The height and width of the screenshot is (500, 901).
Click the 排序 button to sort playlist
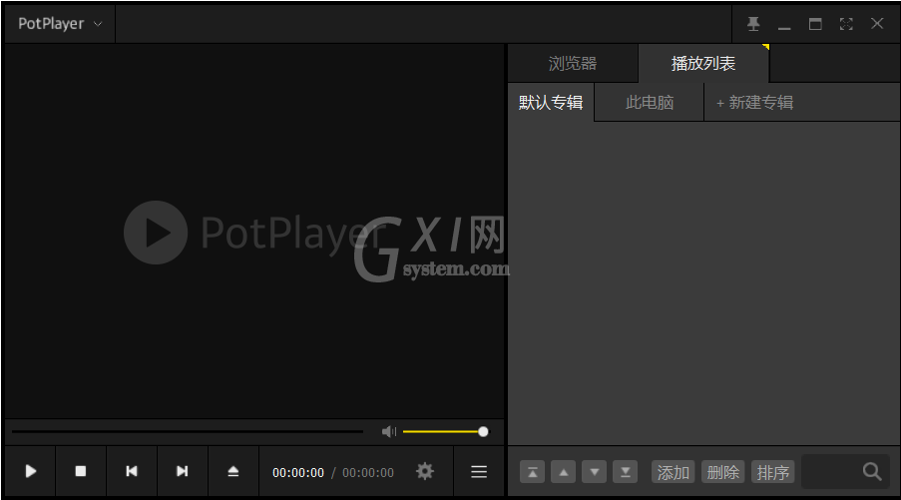click(773, 472)
